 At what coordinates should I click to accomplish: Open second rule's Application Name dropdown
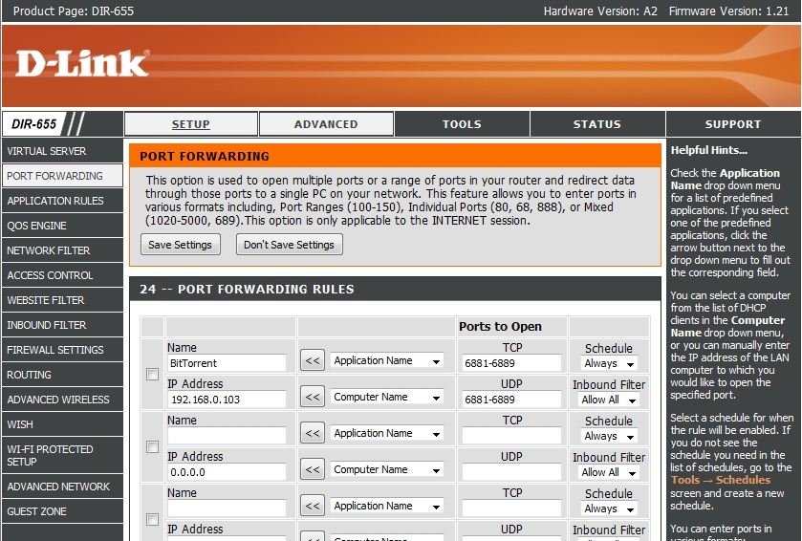pos(387,433)
